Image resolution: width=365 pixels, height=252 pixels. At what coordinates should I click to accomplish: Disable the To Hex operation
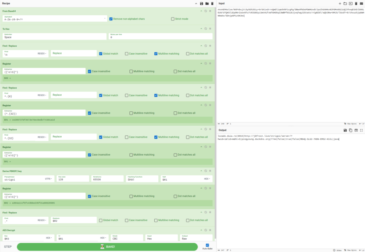pos(205,28)
